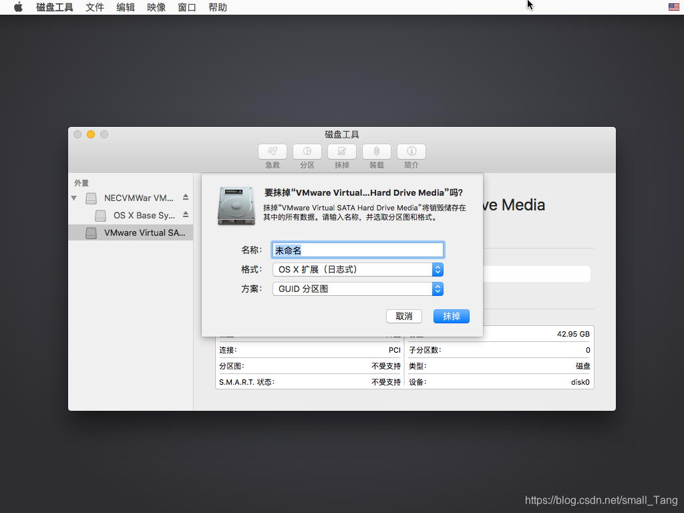Screen dimensions: 684x513
Task: Click the 外置 sidebar section header
Action: click(x=81, y=183)
